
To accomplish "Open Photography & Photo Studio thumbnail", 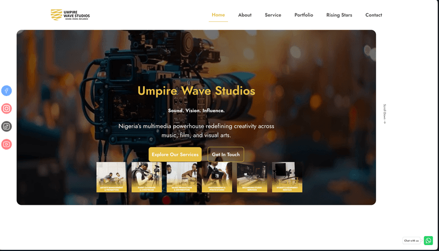I will tap(217, 177).
